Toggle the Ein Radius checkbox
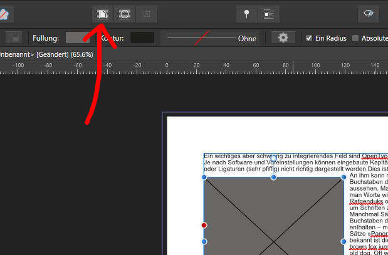Viewport: 388px width, 255px height. [x=309, y=38]
